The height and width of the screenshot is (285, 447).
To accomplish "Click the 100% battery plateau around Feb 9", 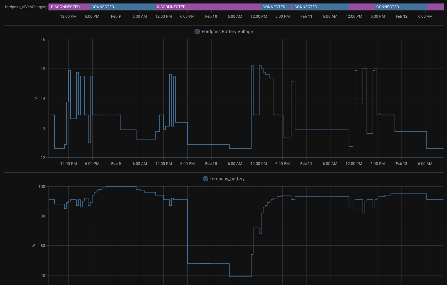I will pyautogui.click(x=121, y=186).
